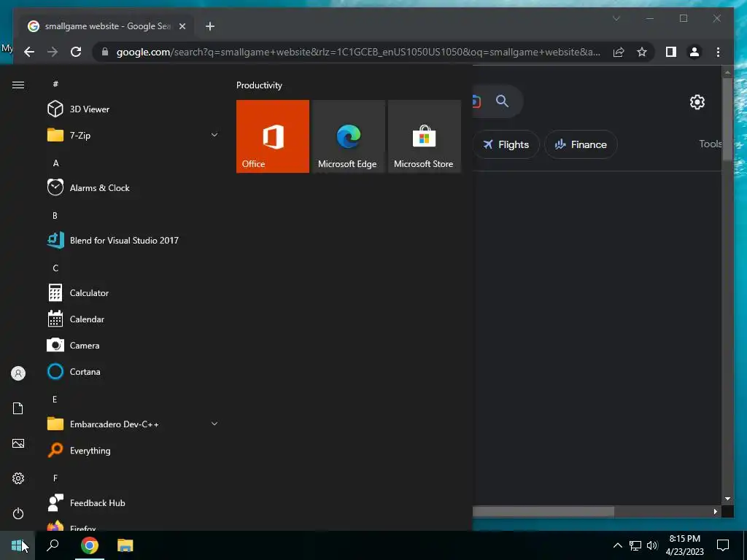Jump to the letter A section header

(55, 163)
